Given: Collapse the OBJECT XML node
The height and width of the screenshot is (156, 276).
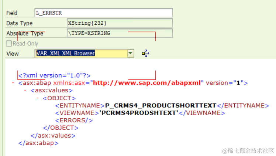Looking at the screenshot, I should (38, 98).
